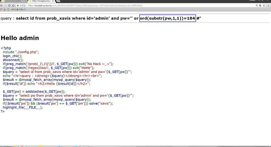Bookmark this page with the star
This screenshot has height=147, width=271.
264,6
